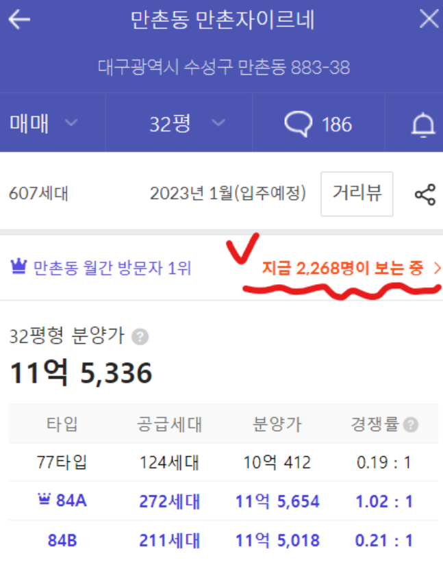
Task: Open 지금 2,268명이 보는 중 link
Action: [x=342, y=268]
